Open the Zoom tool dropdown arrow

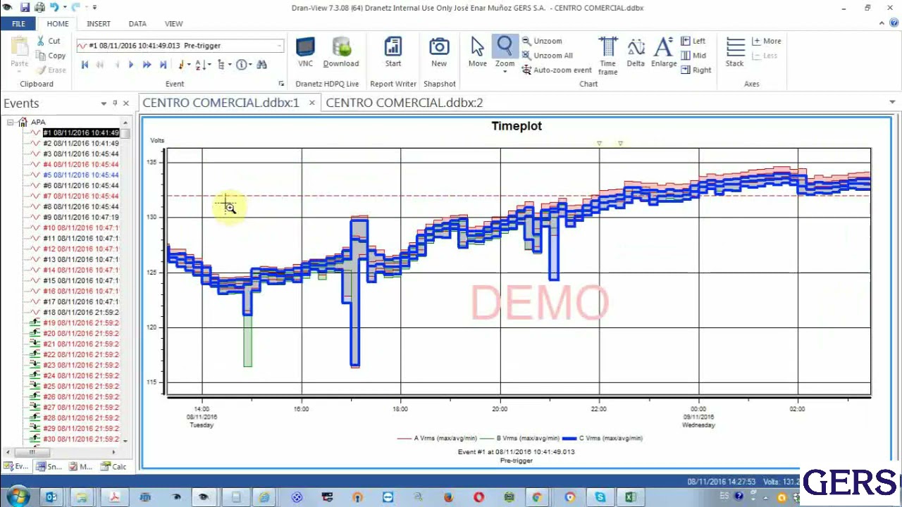point(505,72)
